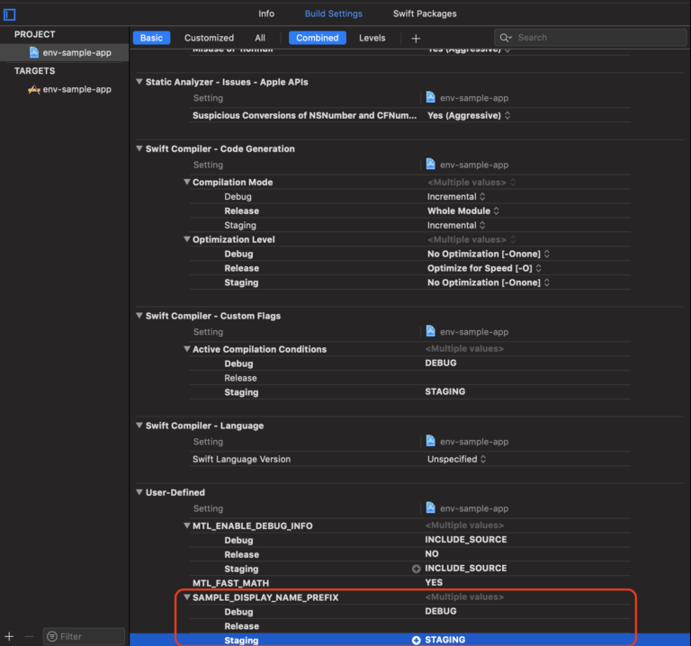Screen dimensions: 691x646
Task: Open the Swift Packages tab
Action: 425,13
